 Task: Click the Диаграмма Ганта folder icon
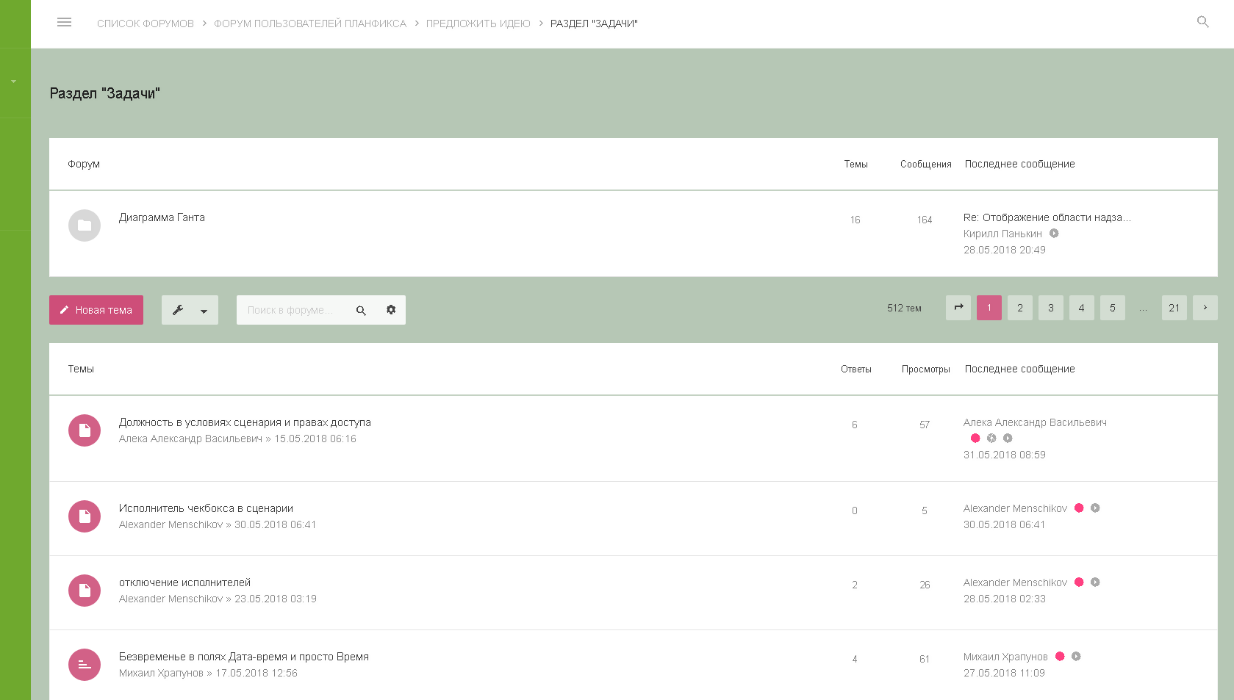[85, 225]
